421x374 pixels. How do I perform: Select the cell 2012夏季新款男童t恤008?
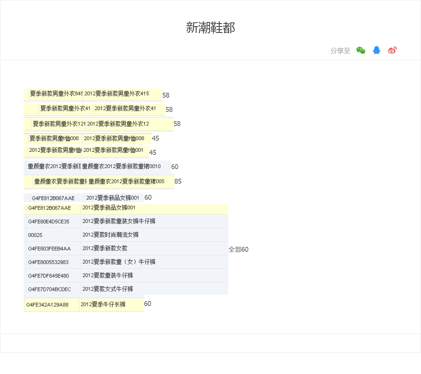114,138
